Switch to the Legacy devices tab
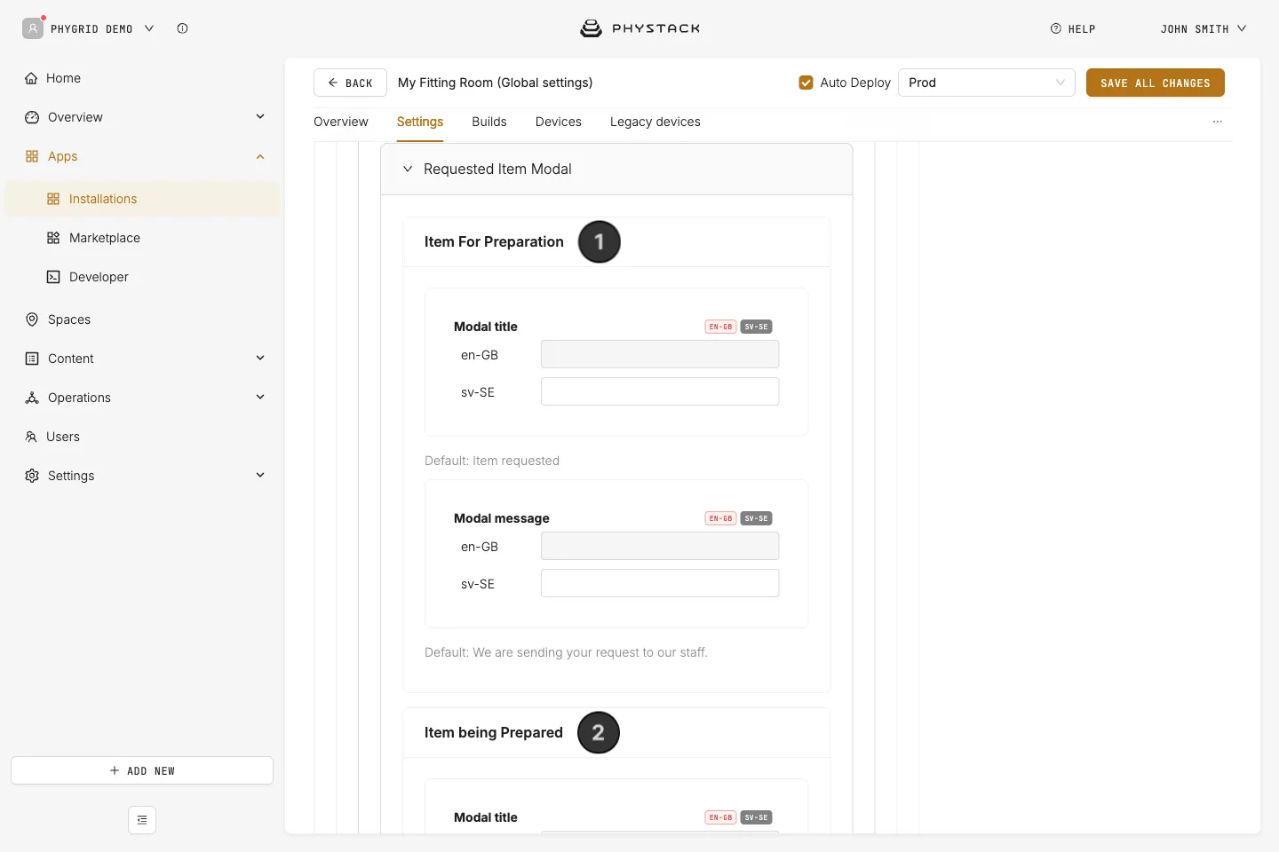The image size is (1279, 852). click(x=655, y=122)
